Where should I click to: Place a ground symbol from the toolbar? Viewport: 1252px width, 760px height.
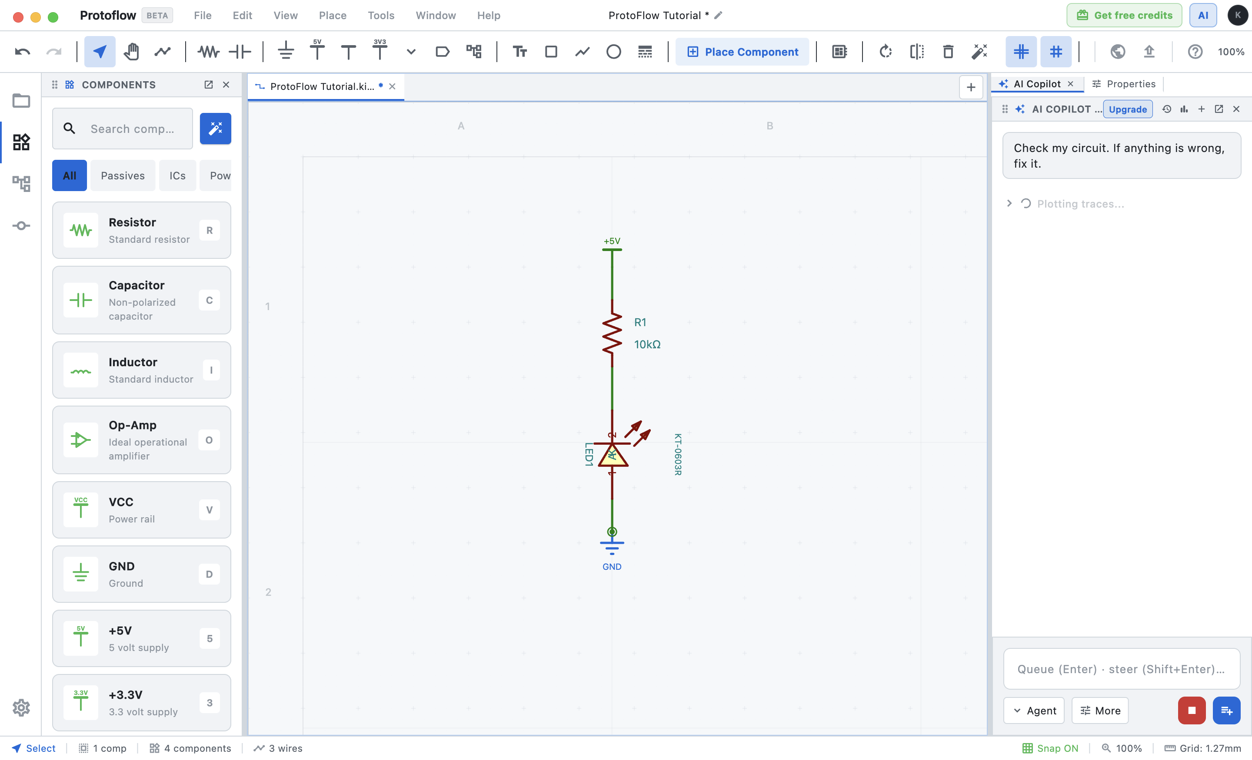286,52
